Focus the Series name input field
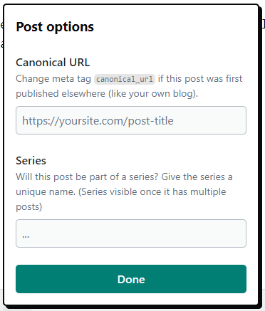This screenshot has width=265, height=311. [x=131, y=233]
